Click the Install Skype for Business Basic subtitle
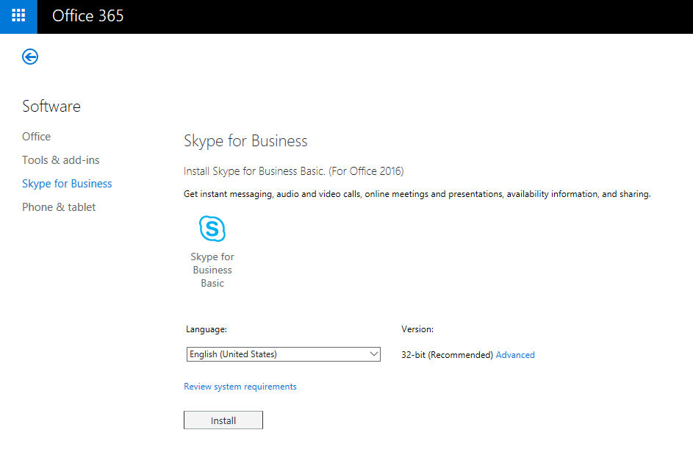The width and height of the screenshot is (693, 452). [293, 171]
